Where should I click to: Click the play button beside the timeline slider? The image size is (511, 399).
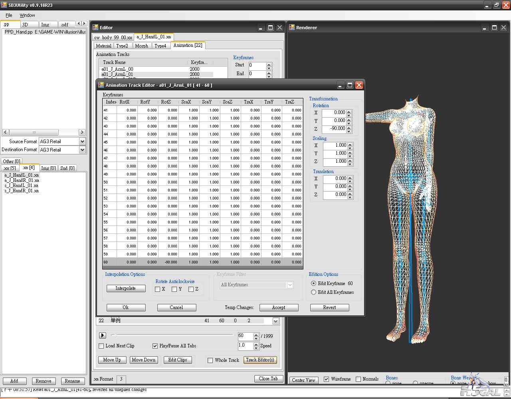[x=102, y=335]
